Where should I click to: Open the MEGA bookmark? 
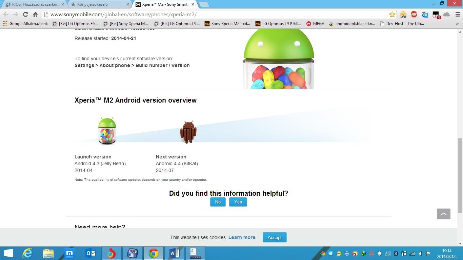click(x=315, y=24)
